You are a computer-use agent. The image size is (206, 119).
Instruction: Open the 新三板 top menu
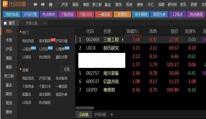(x=97, y=4)
